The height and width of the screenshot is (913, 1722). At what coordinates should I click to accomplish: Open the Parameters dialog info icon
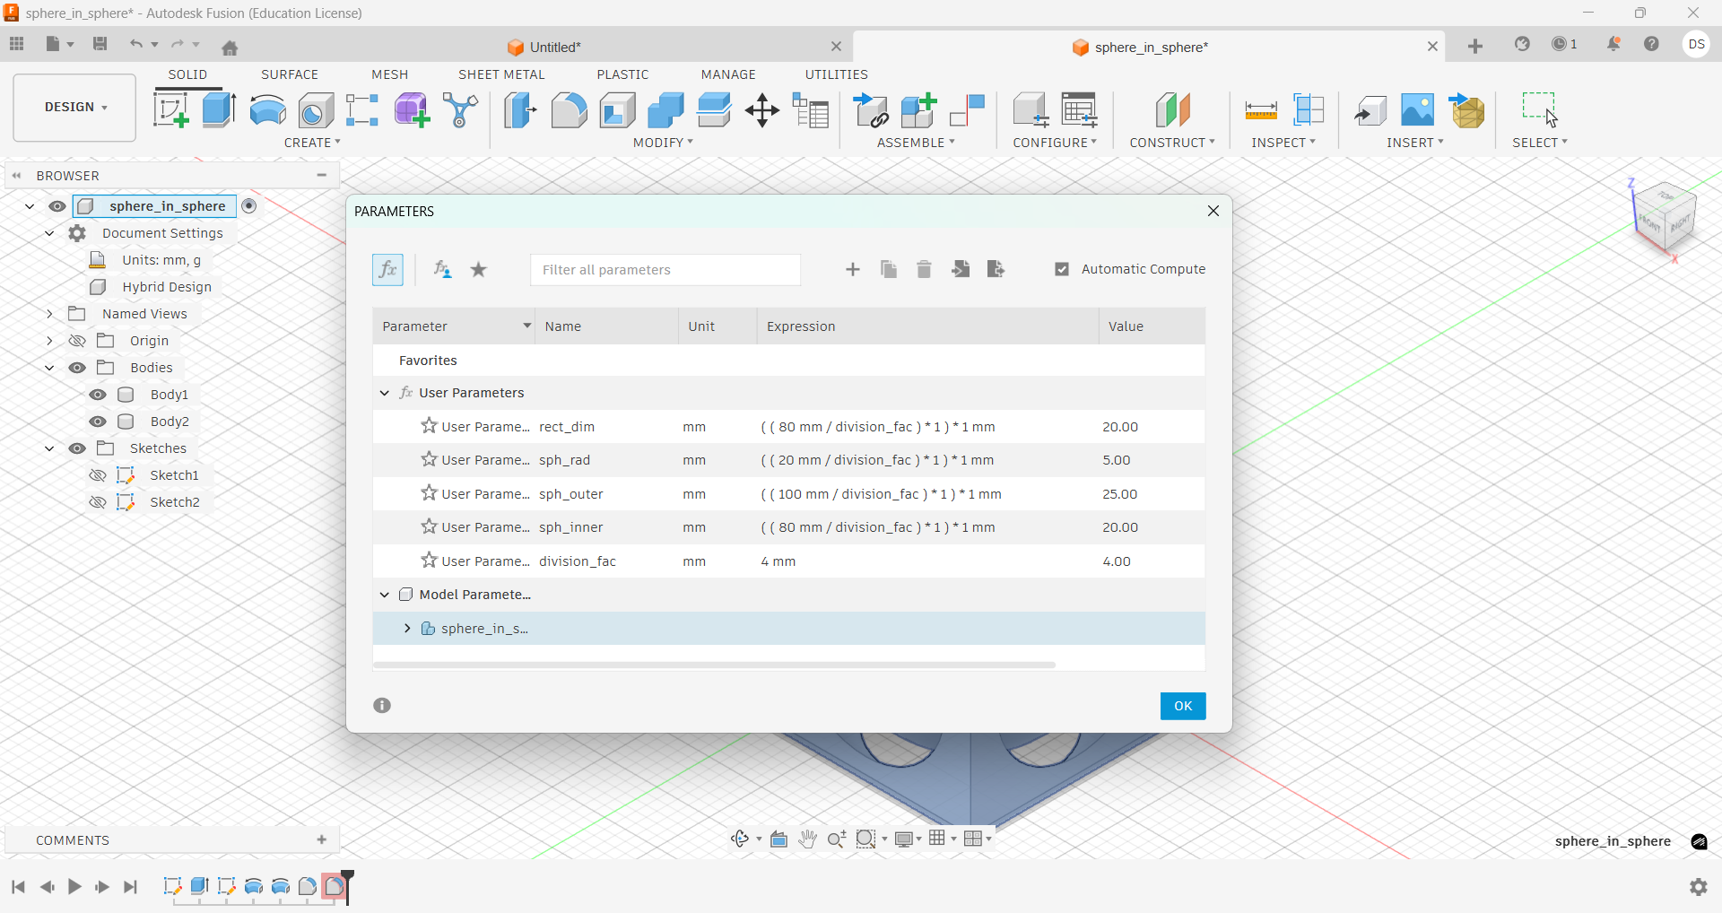pyautogui.click(x=382, y=705)
